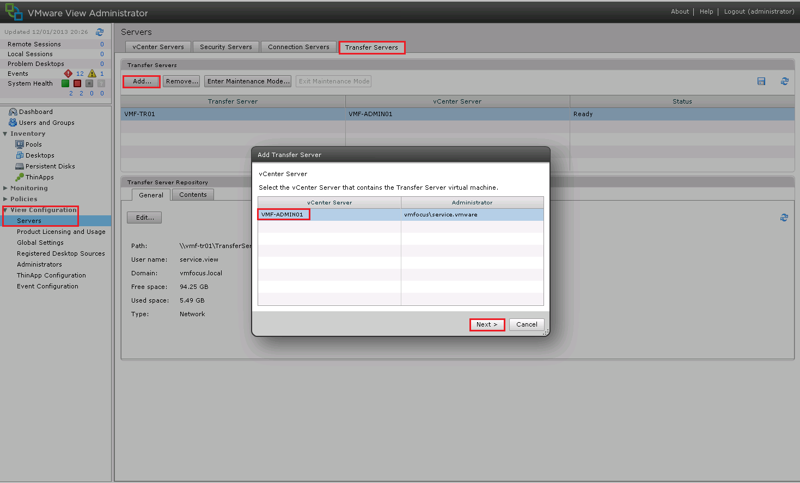
Task: Click the red error Events icon
Action: click(68, 74)
